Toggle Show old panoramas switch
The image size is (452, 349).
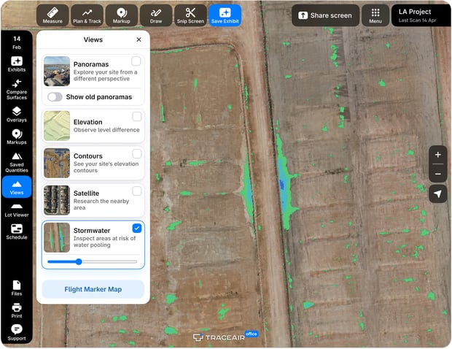[x=55, y=96]
